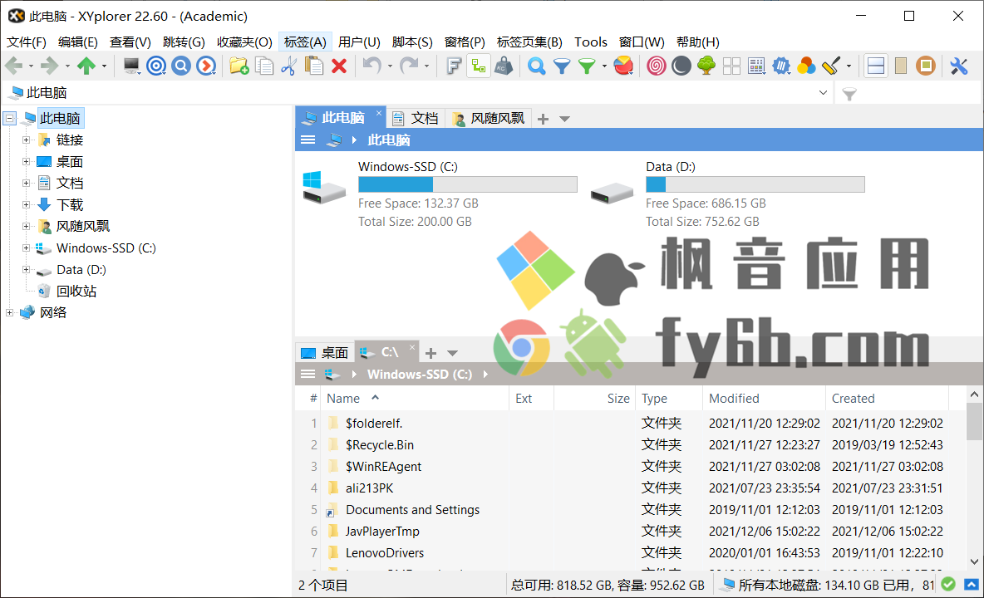Click the yellow paint roller icon
This screenshot has height=598, width=984.
click(831, 66)
